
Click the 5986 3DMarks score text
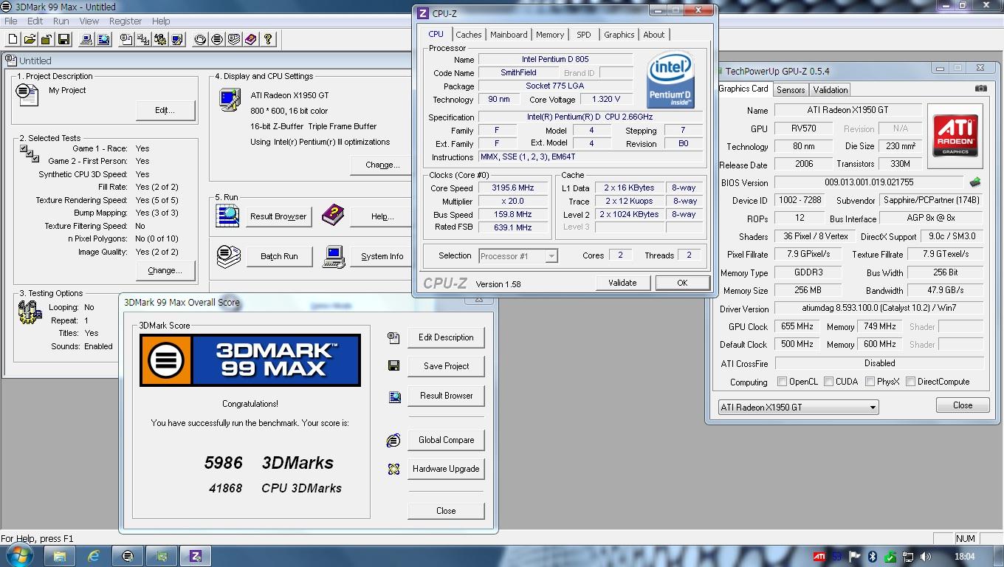pos(269,463)
